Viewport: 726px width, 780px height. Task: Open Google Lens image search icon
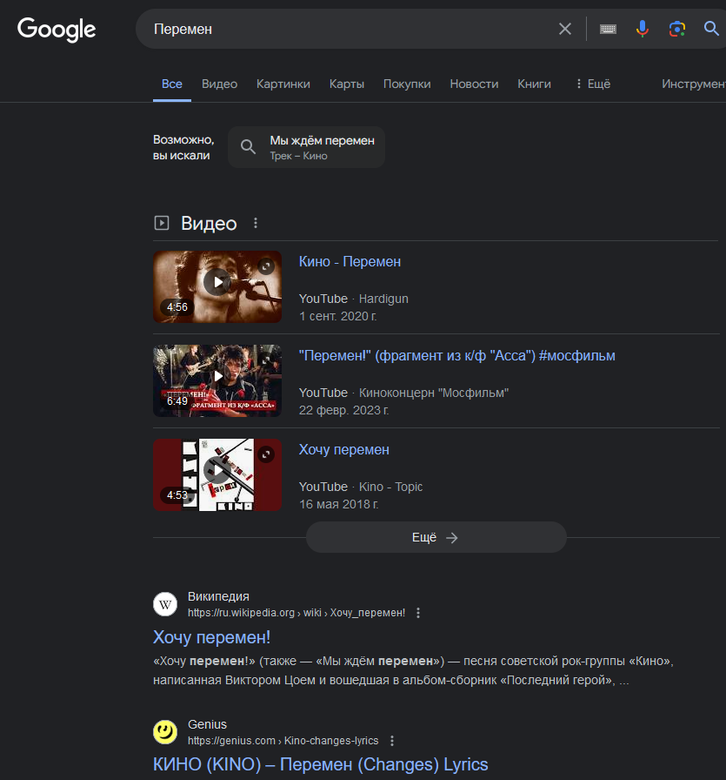[676, 29]
